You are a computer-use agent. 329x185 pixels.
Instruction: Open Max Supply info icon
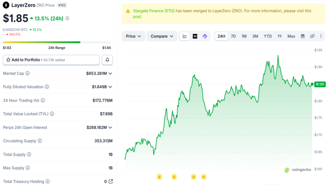[28, 168]
